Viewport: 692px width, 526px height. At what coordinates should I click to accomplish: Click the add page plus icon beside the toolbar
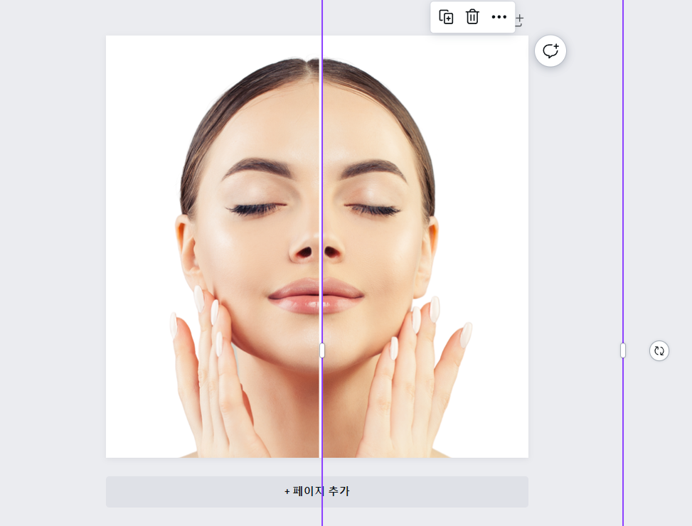pyautogui.click(x=519, y=20)
